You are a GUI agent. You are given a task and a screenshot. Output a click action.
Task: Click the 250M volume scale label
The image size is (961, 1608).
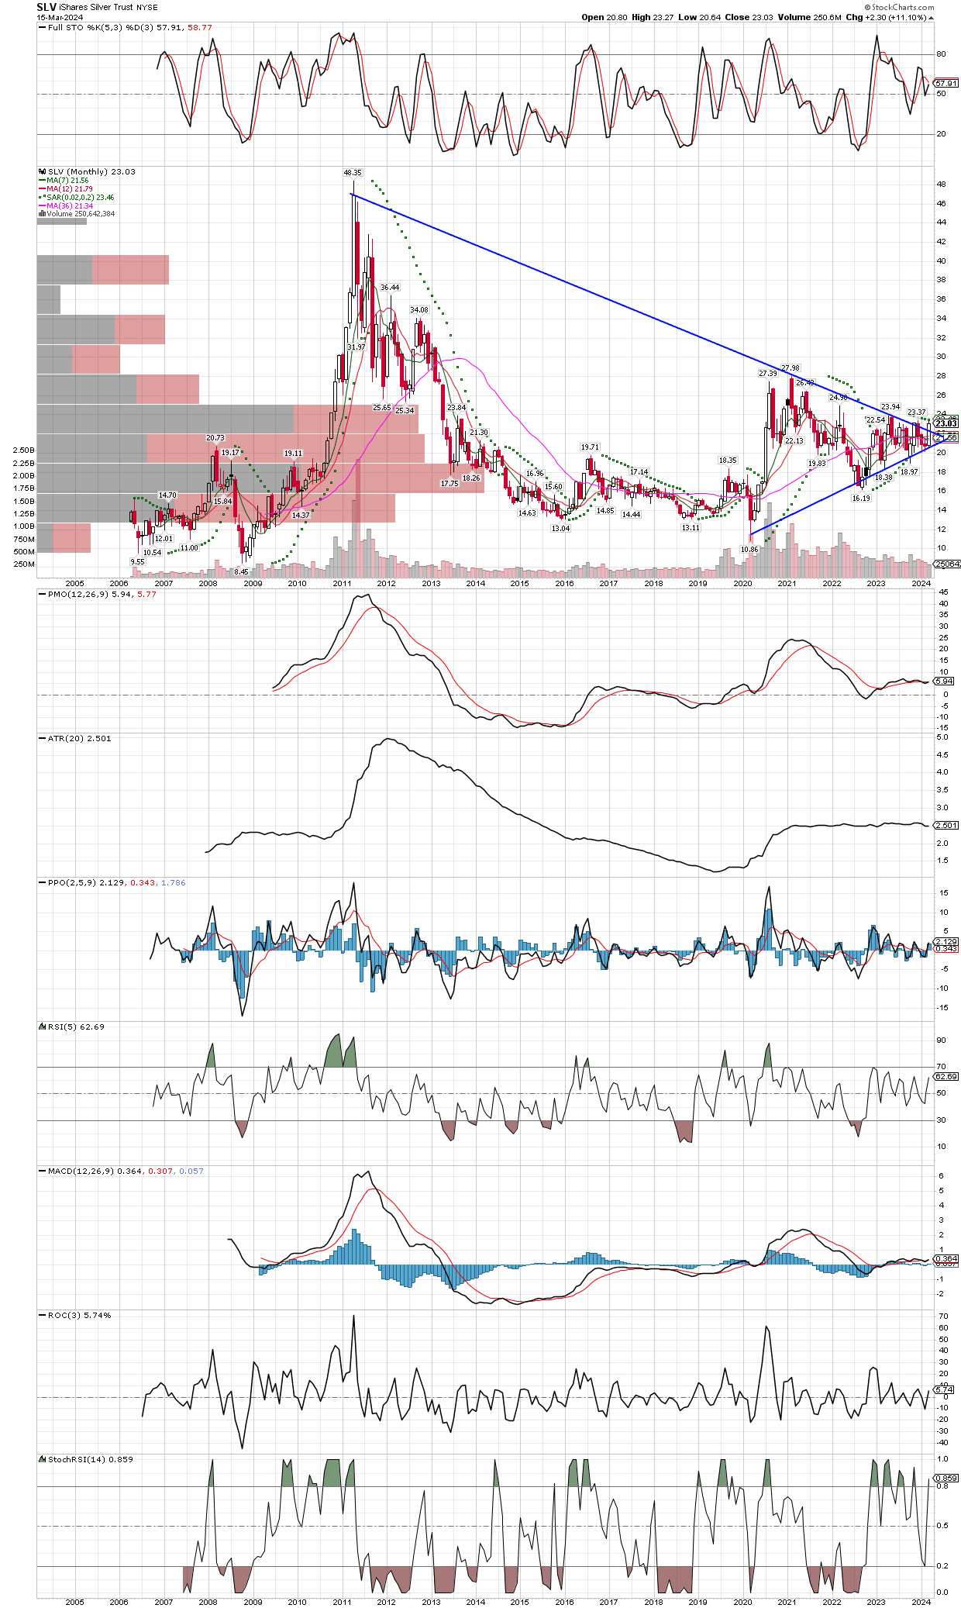tap(24, 564)
